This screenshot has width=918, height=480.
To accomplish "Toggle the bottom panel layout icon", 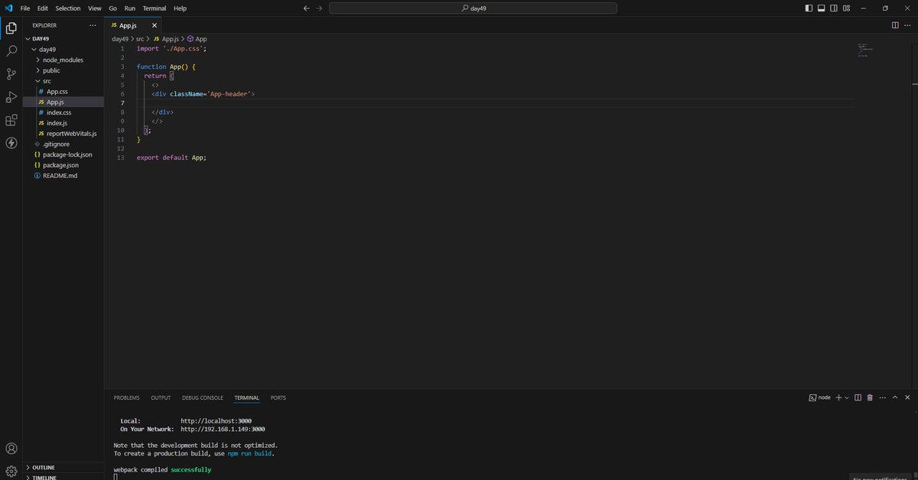I will pos(822,8).
